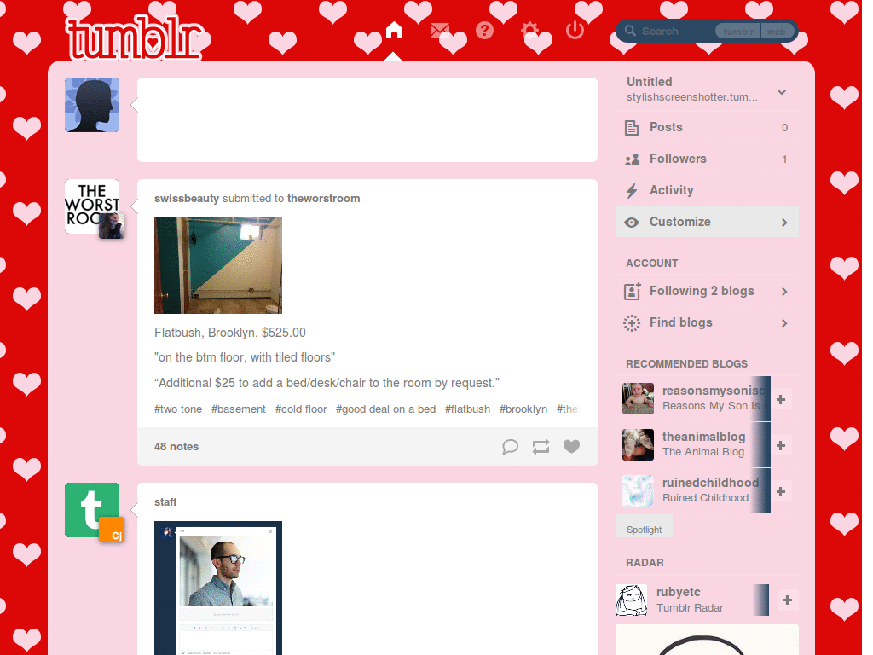The width and height of the screenshot is (873, 655).
Task: Click the Activity lightning bolt icon
Action: click(632, 191)
